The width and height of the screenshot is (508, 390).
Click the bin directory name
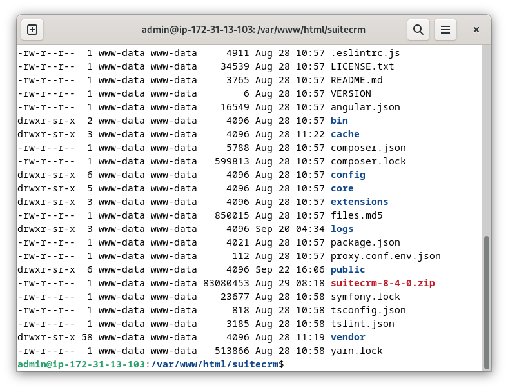(339, 121)
